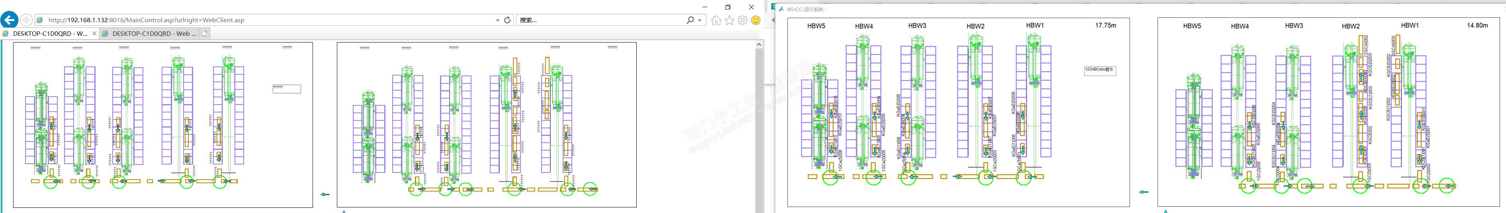This screenshot has height=213, width=1506.
Task: Select HBW4 label in the 17.75m panel
Action: point(863,26)
